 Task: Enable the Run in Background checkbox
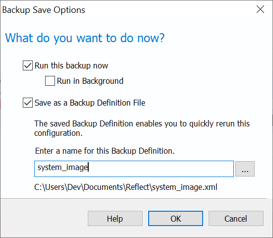point(50,81)
